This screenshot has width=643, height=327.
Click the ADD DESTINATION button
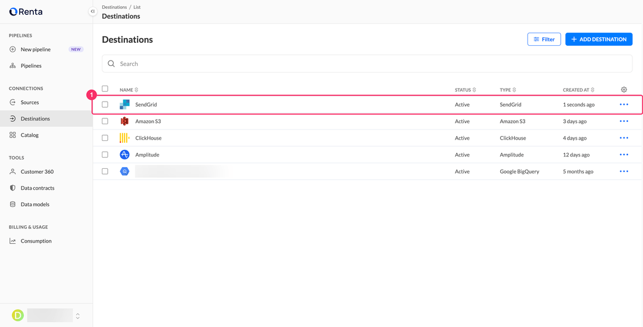[599, 39]
